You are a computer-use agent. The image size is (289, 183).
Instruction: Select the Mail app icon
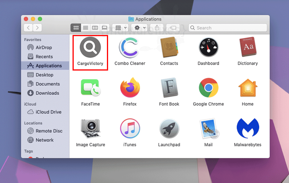pos(209,128)
